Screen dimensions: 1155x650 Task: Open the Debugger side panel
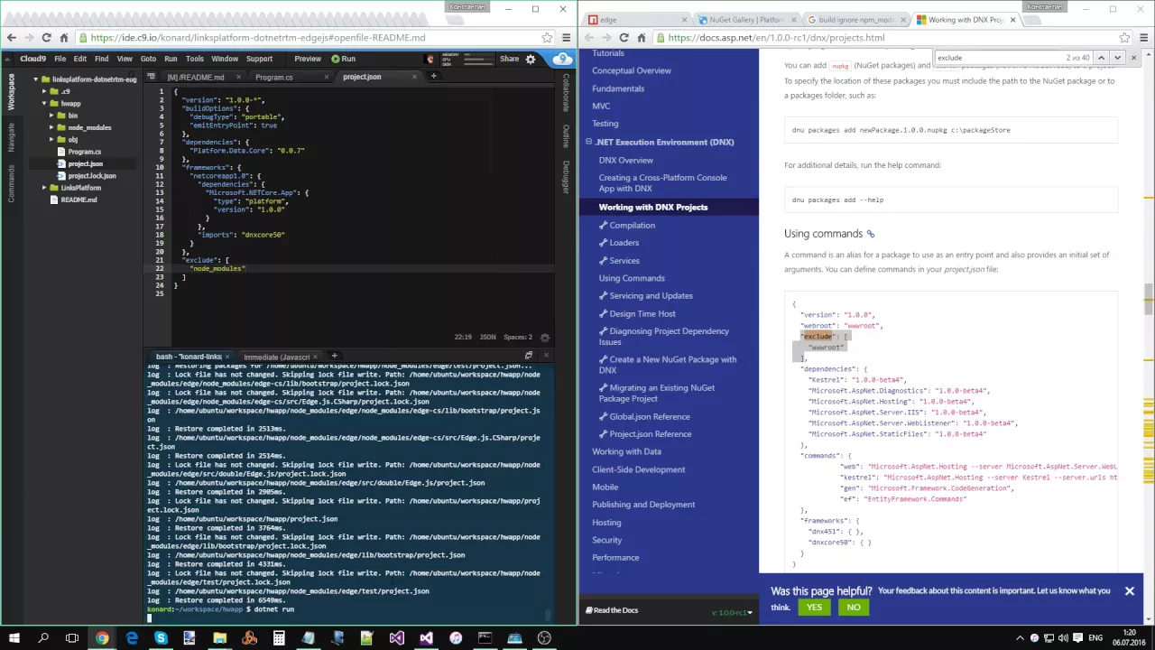[x=566, y=177]
